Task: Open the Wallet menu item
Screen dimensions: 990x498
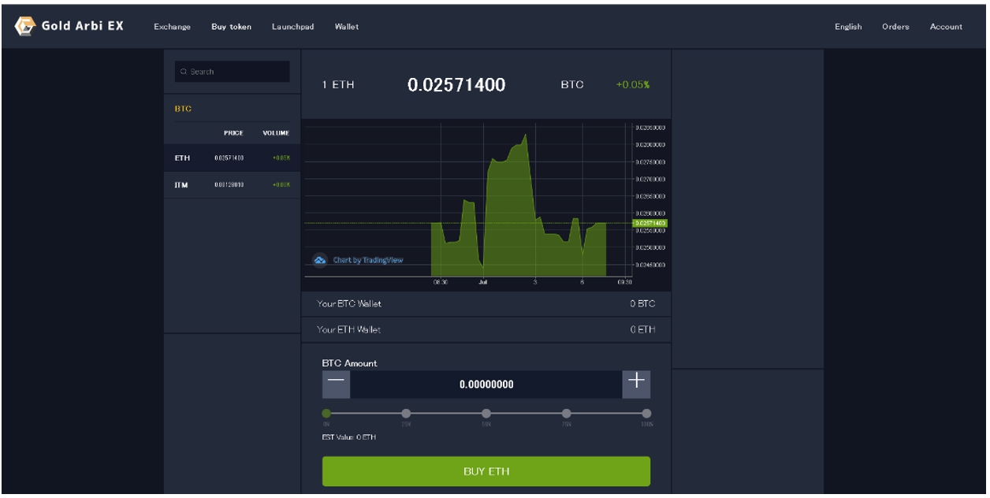Action: tap(346, 27)
